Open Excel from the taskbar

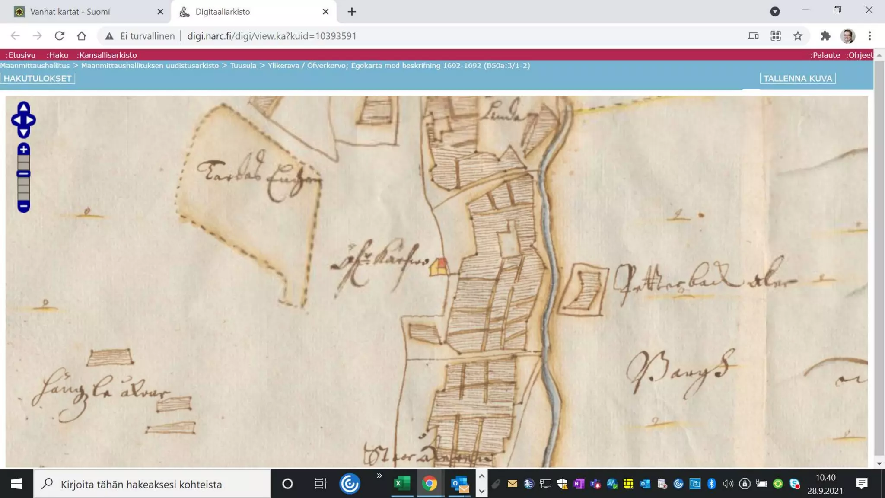pos(402,484)
